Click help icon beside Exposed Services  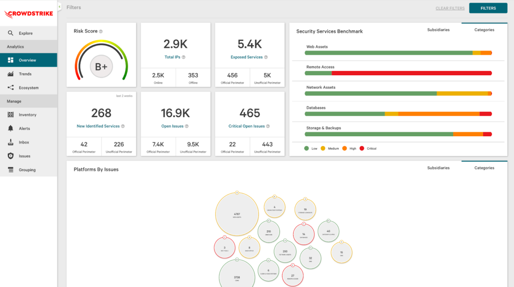point(266,57)
